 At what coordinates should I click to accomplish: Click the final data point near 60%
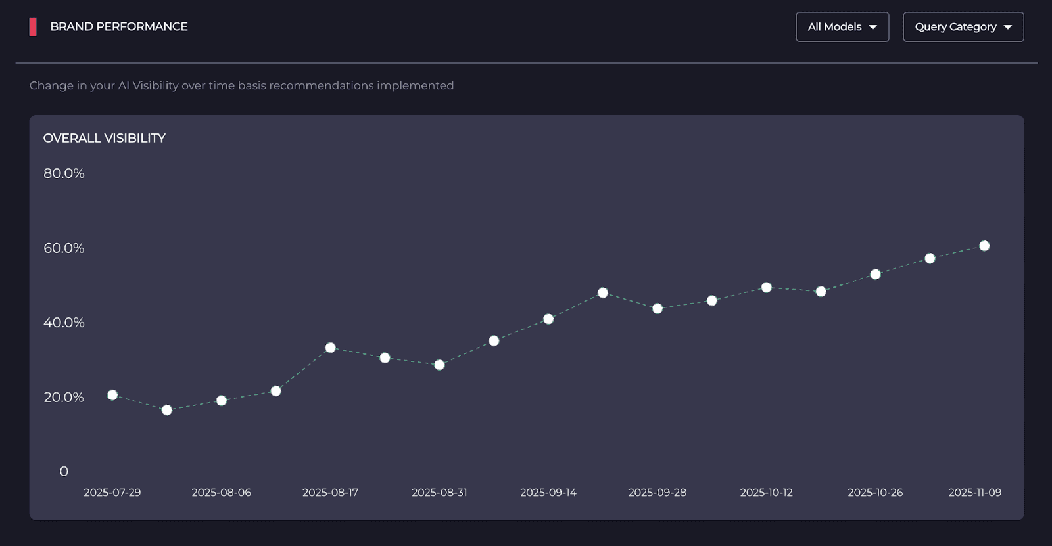pos(984,246)
